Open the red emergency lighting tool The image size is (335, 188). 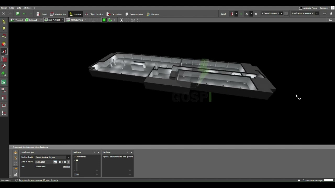click(4, 59)
